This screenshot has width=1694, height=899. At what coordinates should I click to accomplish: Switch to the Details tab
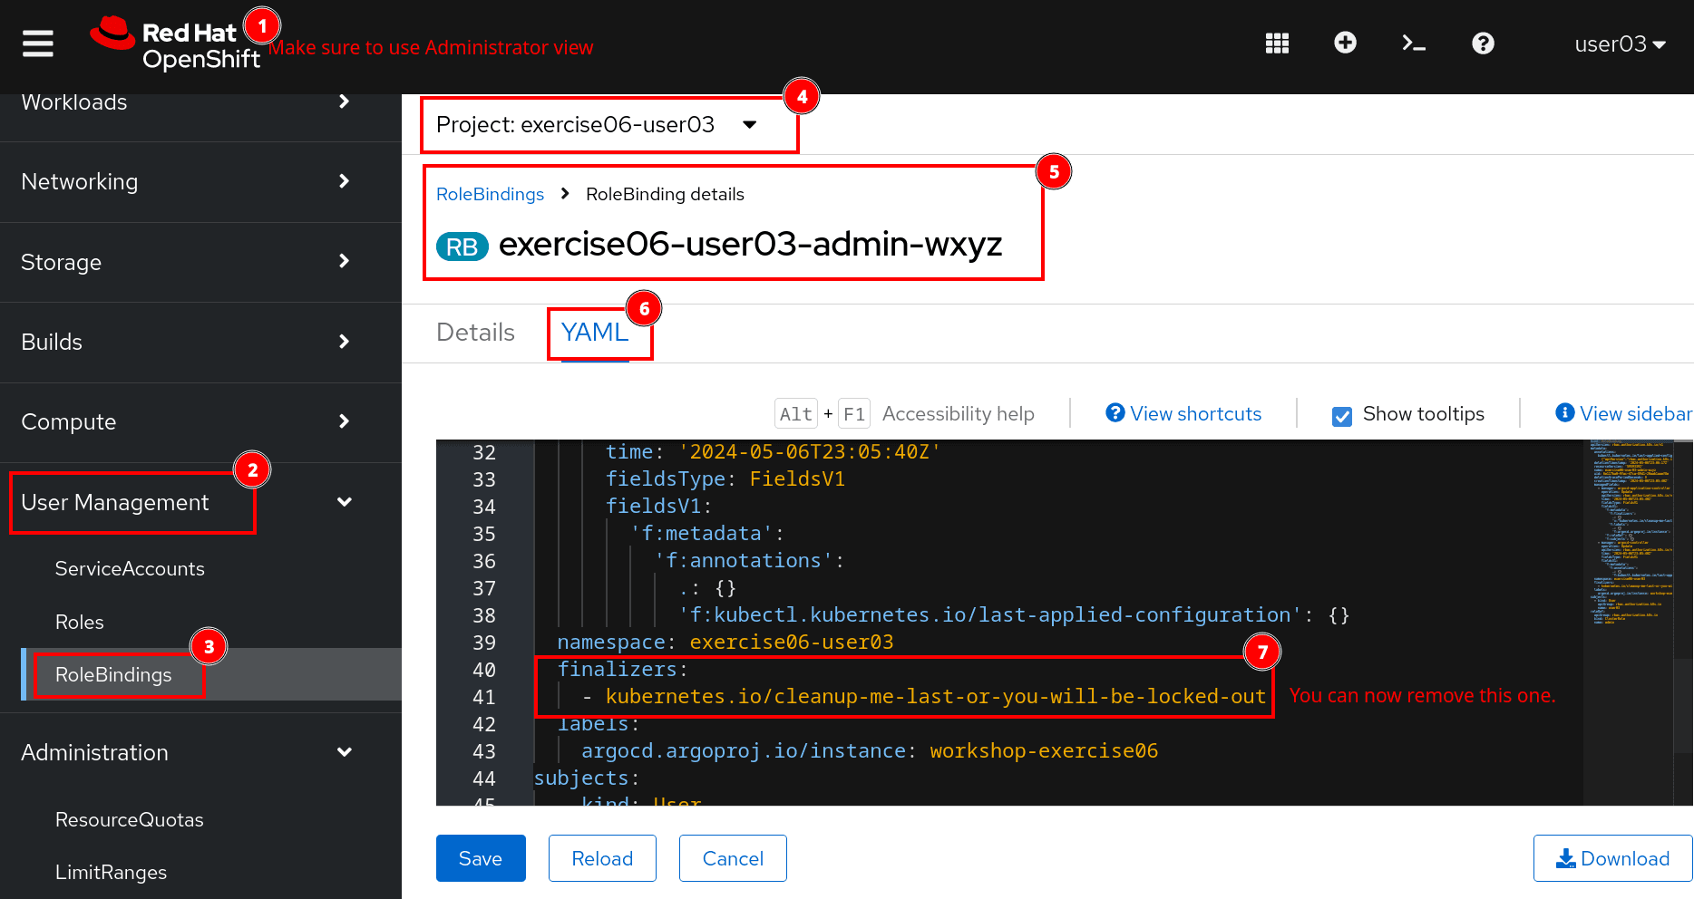point(475,333)
